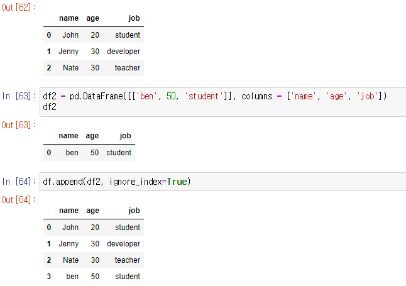Click the Out[64] output label
The image size is (406, 286).
[18, 200]
